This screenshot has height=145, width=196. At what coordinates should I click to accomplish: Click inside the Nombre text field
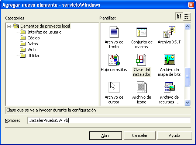109,120
